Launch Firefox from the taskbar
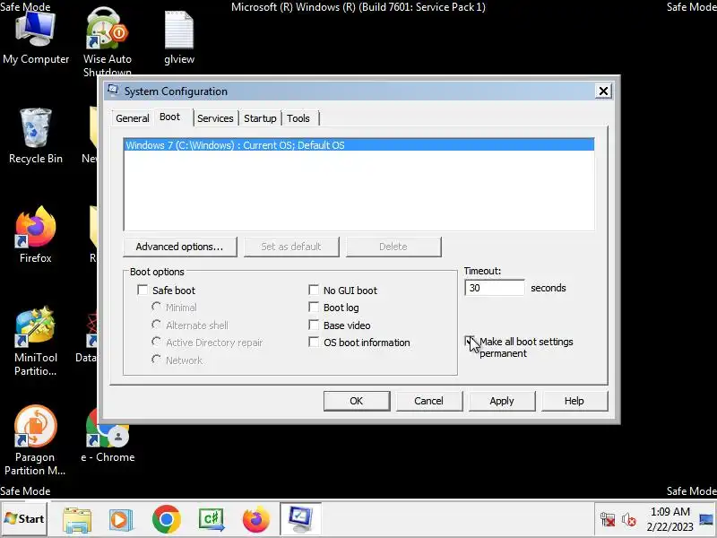 (x=256, y=520)
